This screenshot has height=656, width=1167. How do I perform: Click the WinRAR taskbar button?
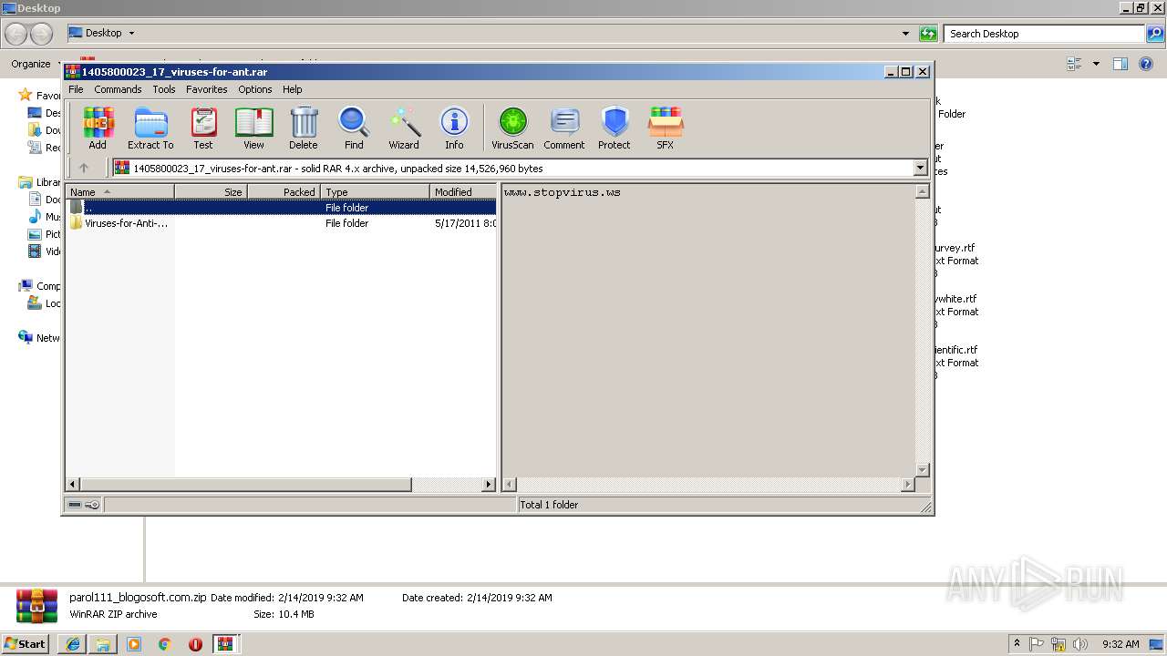click(x=225, y=644)
